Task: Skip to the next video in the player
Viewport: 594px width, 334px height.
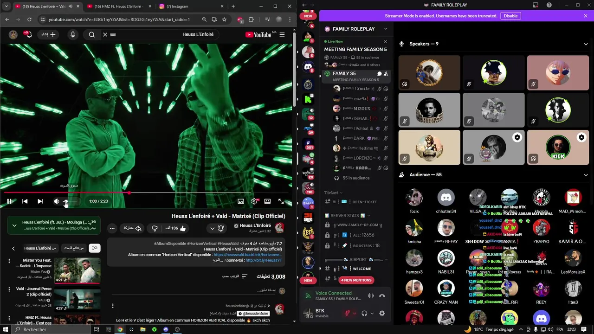Action: point(40,201)
